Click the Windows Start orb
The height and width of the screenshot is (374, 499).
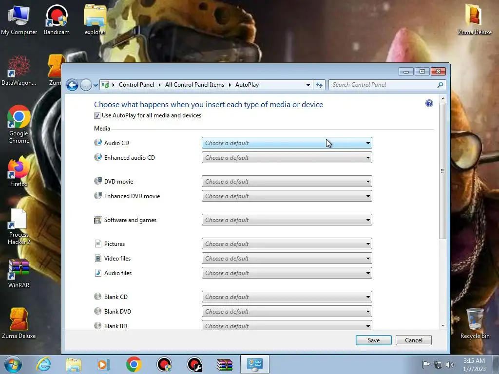click(13, 364)
